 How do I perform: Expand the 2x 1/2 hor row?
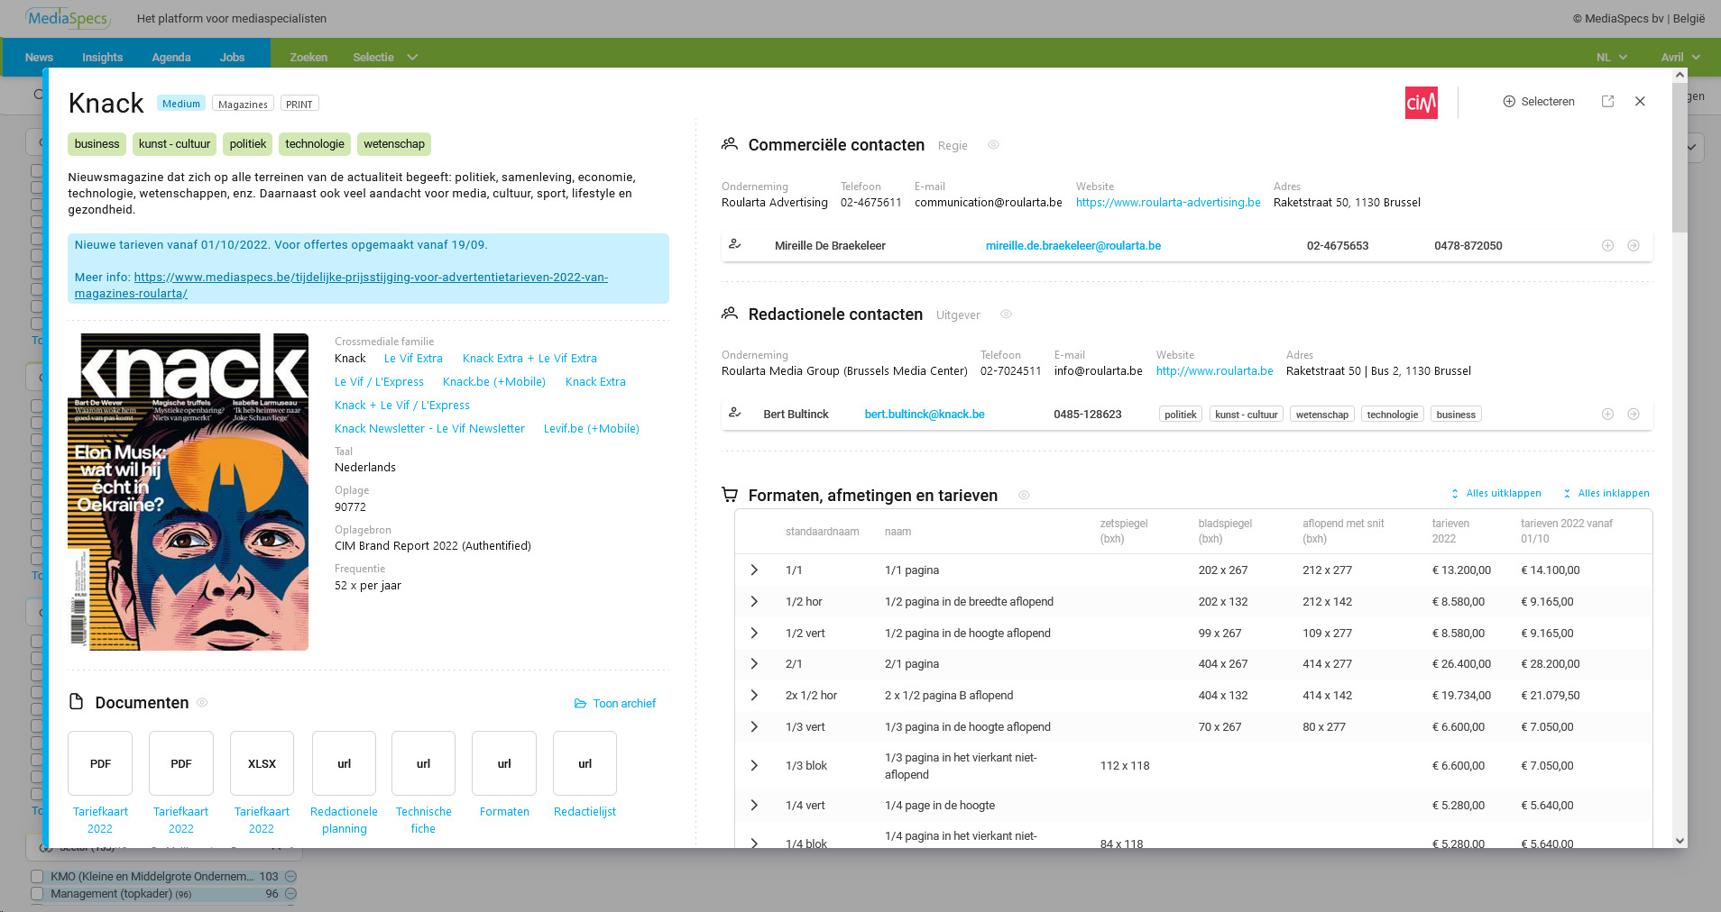[x=754, y=696]
